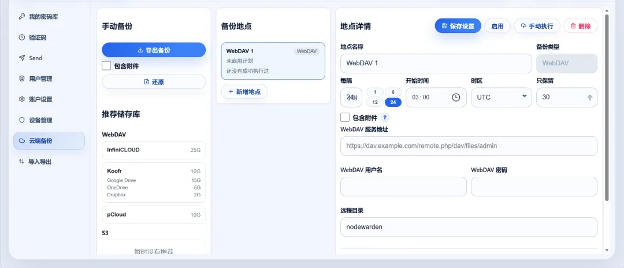This screenshot has width=624, height=268.
Task: Click 新增地点 button
Action: point(244,91)
